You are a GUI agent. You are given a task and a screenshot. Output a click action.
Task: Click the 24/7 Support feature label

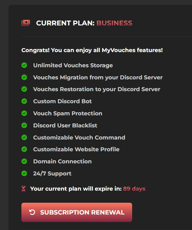tap(52, 173)
